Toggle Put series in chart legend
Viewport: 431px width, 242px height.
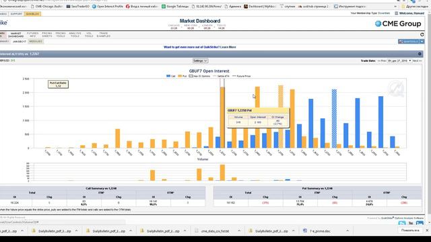click(x=183, y=76)
